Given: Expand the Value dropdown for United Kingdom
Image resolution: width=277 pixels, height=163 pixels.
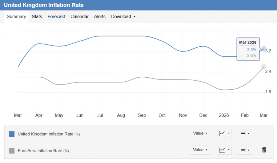Looking at the screenshot, I should [200, 134].
